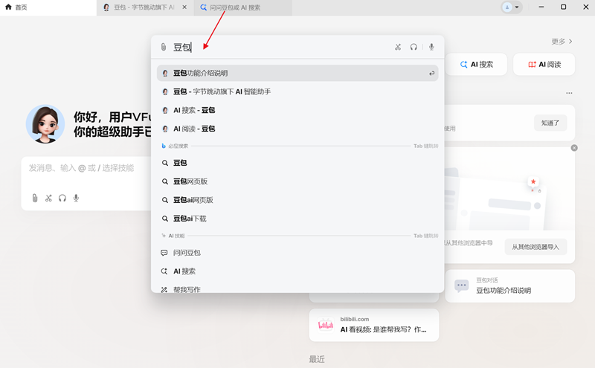Select the 问问豆包 AI skill
Image resolution: width=595 pixels, height=368 pixels.
pos(297,253)
